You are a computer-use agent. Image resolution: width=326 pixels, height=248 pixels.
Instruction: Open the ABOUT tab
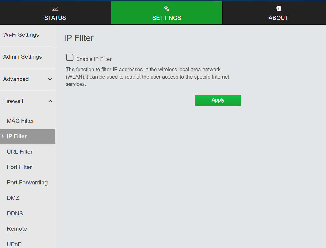pos(278,18)
